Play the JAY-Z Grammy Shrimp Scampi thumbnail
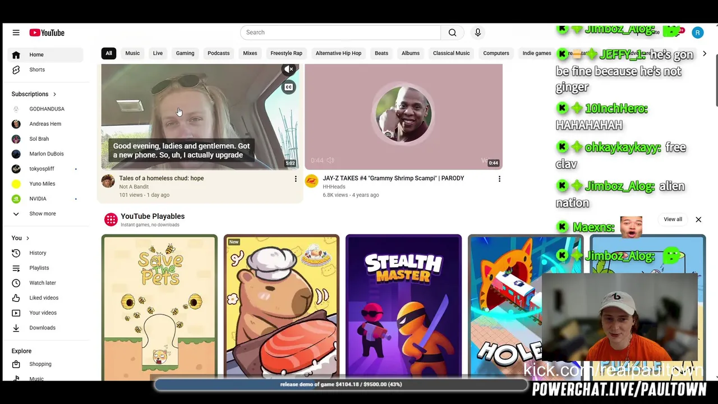The image size is (718, 404). (403, 117)
